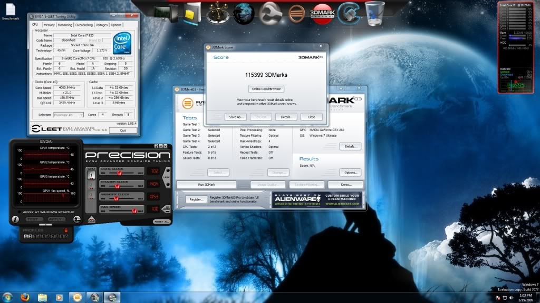540x303 pixels.
Task: Click the Shader Clock slider knob
Action: 117,186
